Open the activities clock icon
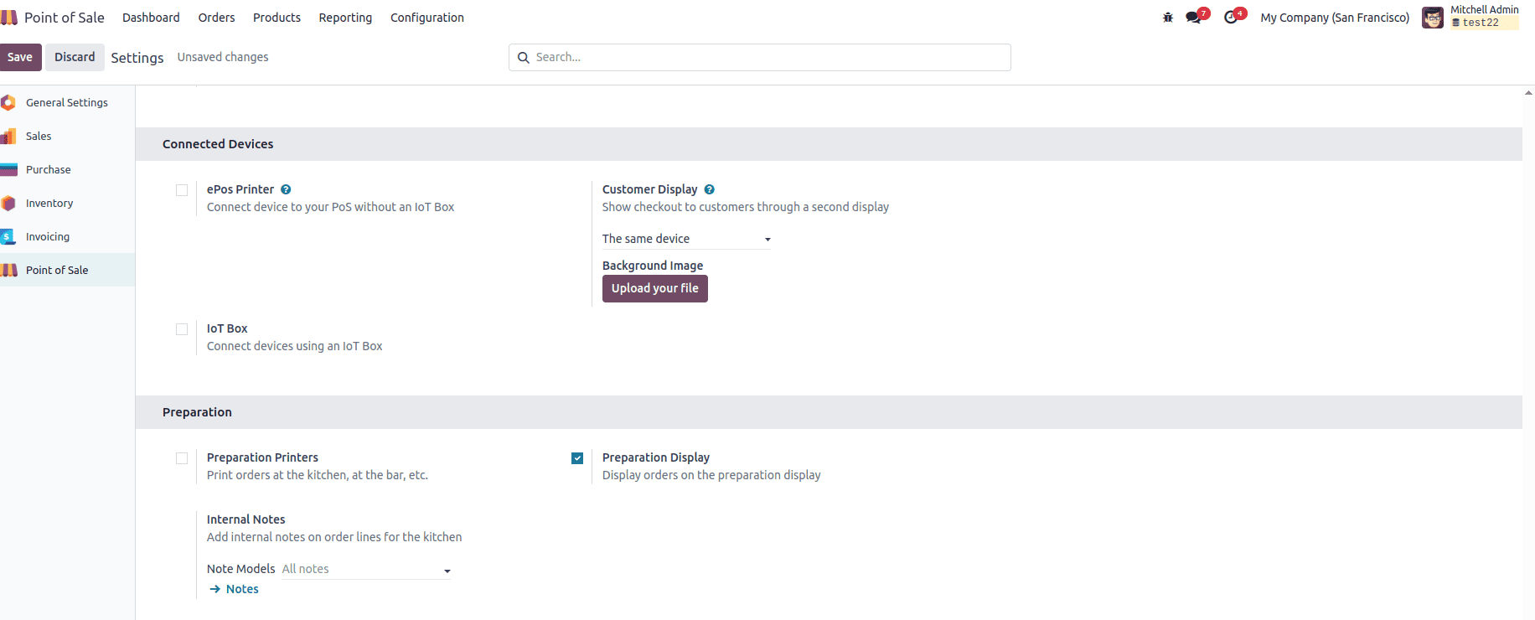This screenshot has width=1535, height=620. click(1230, 18)
